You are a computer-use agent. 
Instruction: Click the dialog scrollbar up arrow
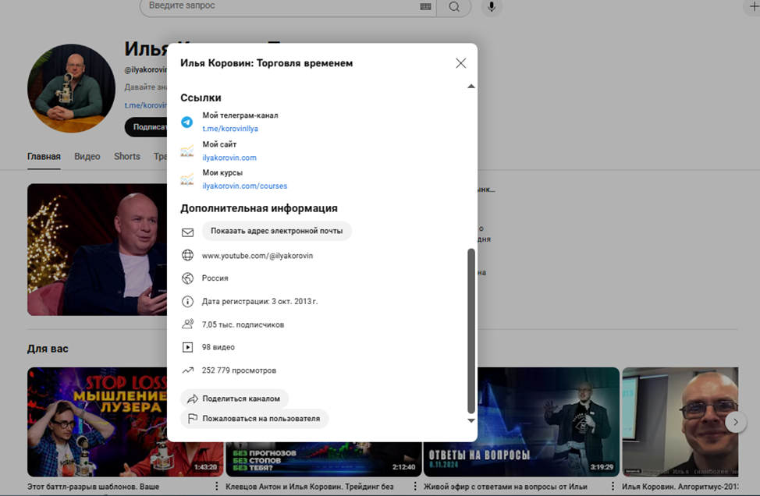[x=471, y=87]
